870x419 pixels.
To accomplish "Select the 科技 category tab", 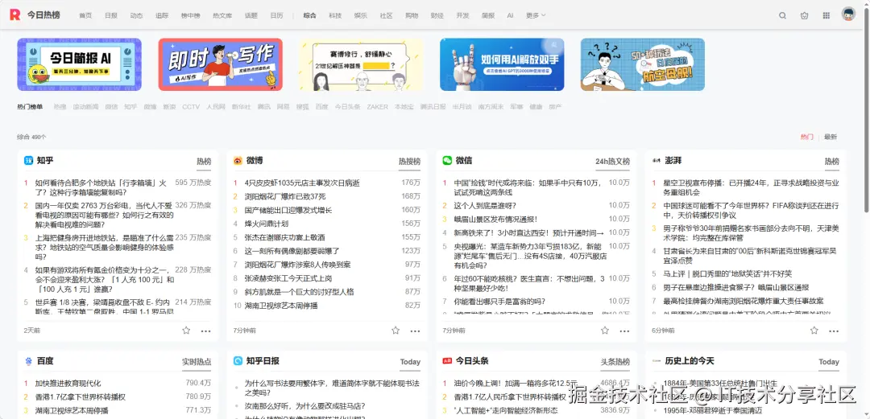I will 335,15.
